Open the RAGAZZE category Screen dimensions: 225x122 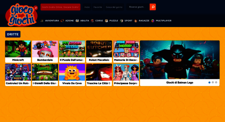[144, 21]
